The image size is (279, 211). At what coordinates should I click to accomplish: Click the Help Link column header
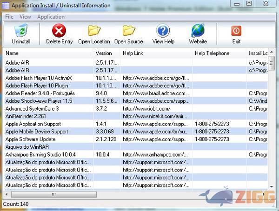(x=155, y=53)
